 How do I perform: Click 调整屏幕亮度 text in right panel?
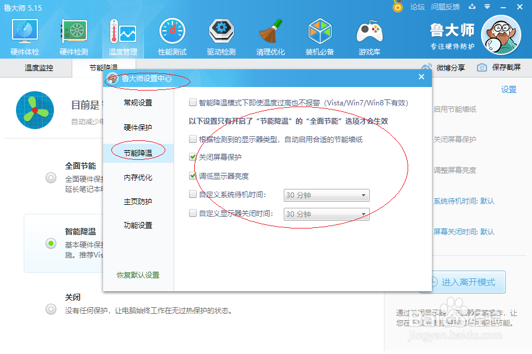pos(454,170)
